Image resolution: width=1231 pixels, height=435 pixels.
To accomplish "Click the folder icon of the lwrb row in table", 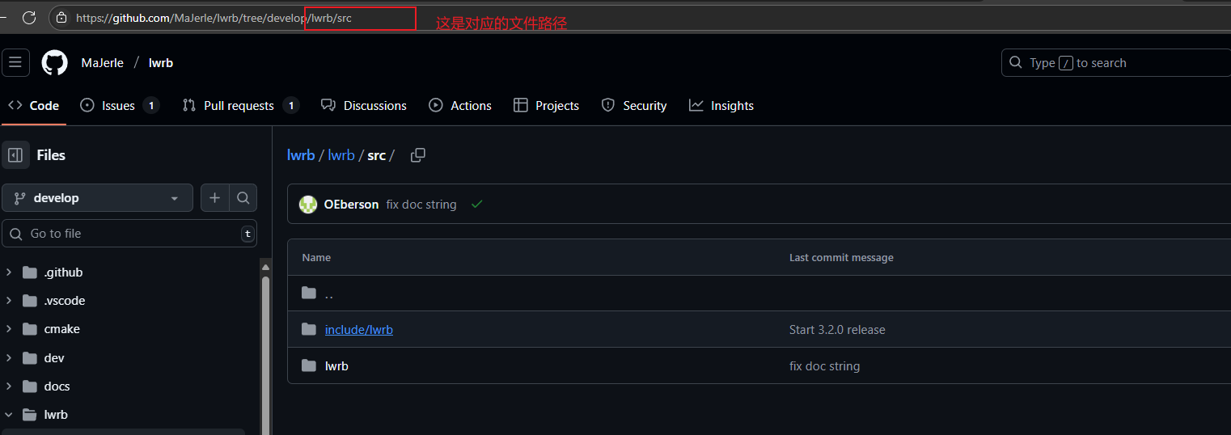I will (308, 365).
